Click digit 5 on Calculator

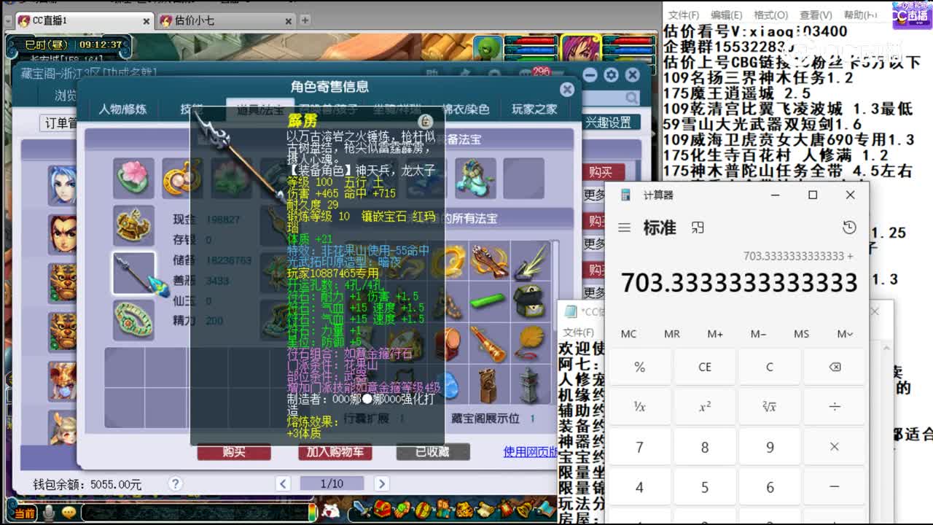click(705, 486)
